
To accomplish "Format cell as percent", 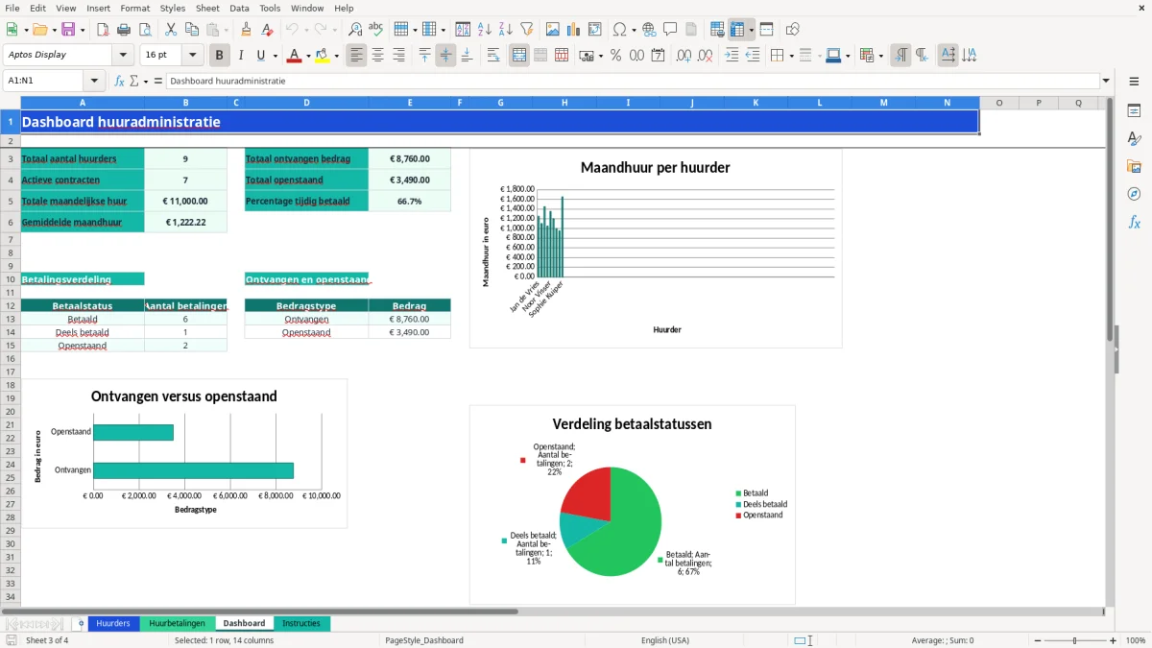I will tap(616, 56).
